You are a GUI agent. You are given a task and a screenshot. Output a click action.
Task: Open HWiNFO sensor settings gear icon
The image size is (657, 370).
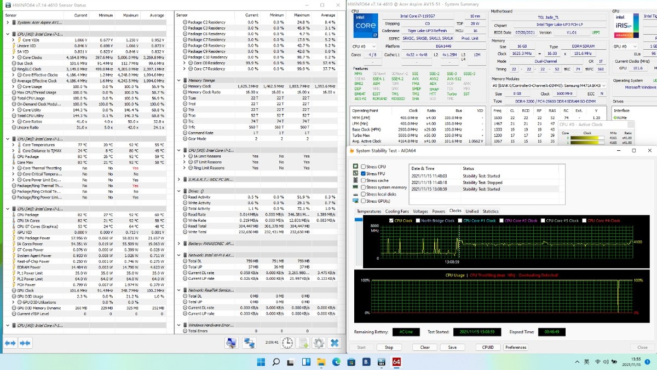318,343
